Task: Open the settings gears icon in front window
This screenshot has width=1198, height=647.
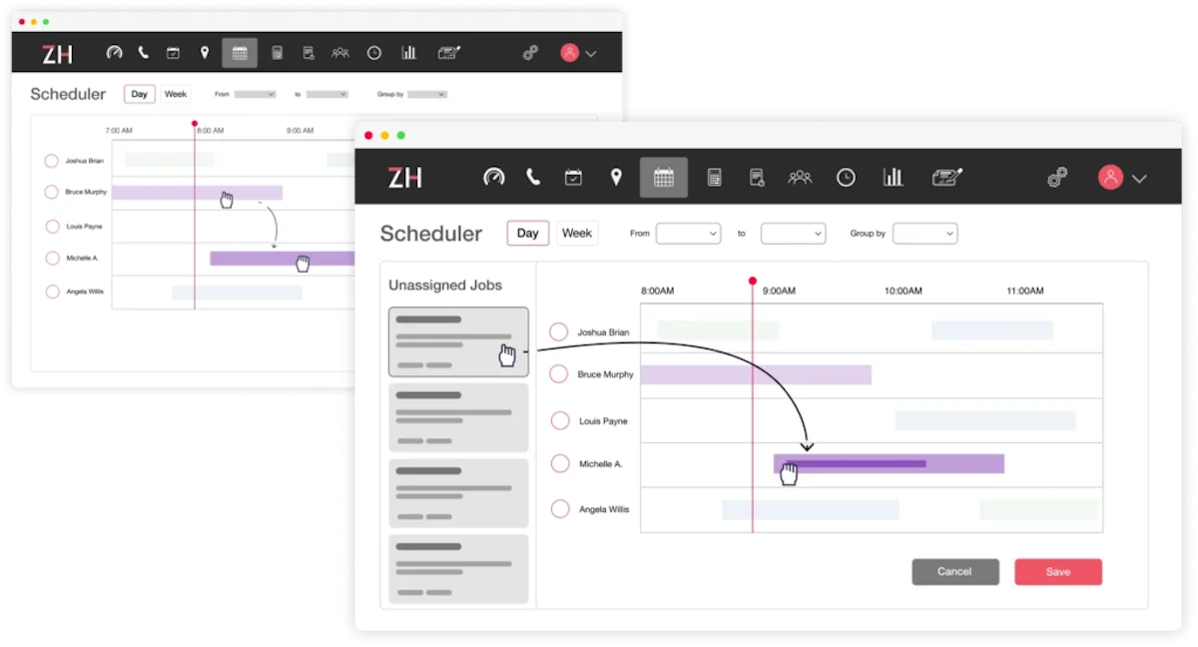Action: pos(1057,178)
